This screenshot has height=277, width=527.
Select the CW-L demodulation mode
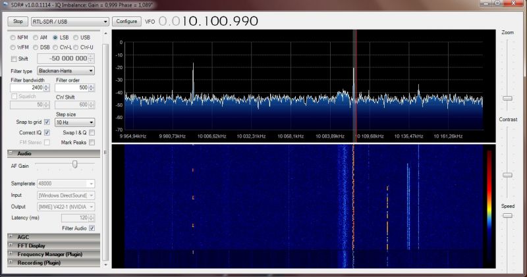tap(55, 47)
